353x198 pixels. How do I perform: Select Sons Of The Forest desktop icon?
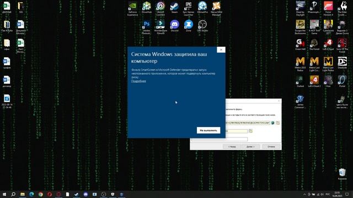point(342,45)
